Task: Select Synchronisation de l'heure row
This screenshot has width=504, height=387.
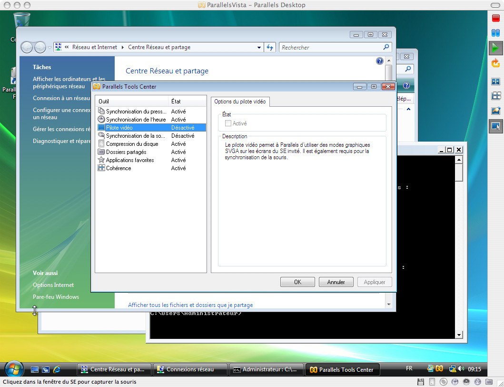Action: 151,120
